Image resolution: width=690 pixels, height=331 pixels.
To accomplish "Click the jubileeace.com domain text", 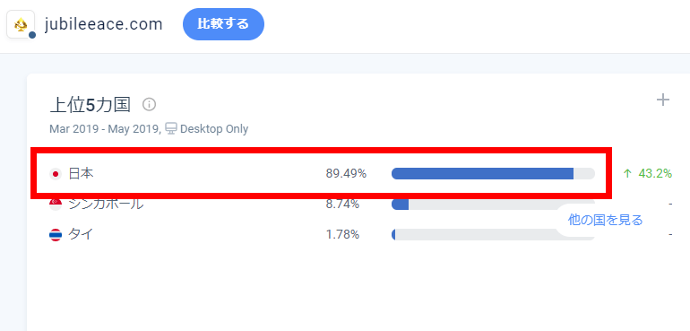I will coord(104,24).
